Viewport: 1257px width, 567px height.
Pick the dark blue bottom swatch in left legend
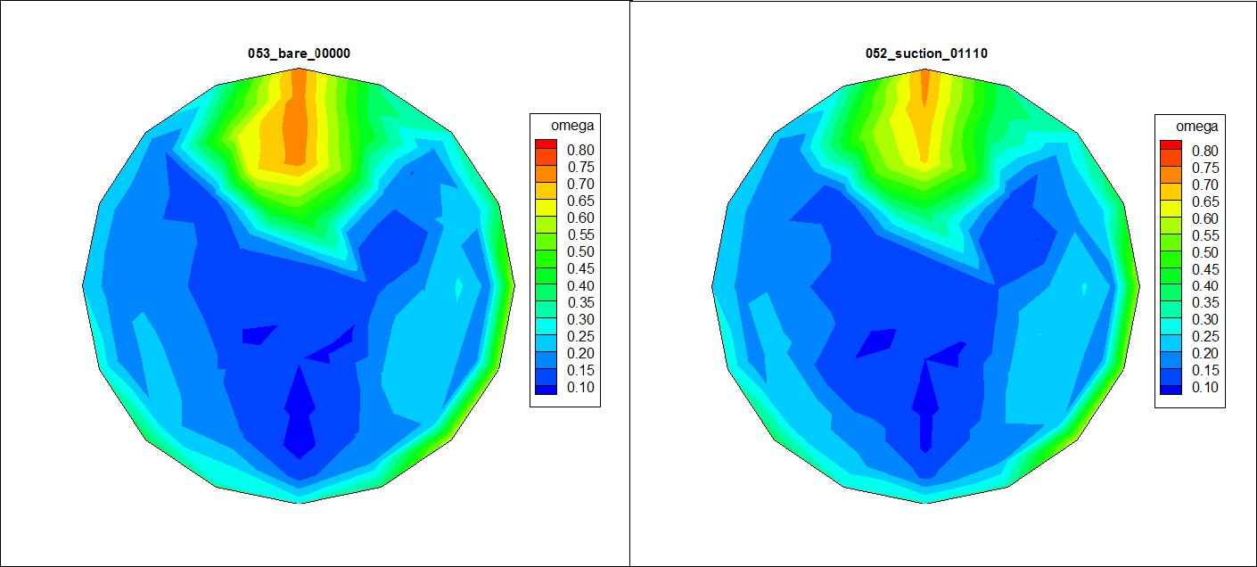[544, 387]
